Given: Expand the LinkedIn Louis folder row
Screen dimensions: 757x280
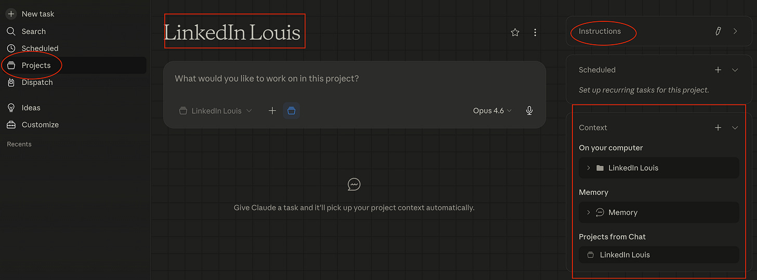Looking at the screenshot, I should pyautogui.click(x=659, y=168).
